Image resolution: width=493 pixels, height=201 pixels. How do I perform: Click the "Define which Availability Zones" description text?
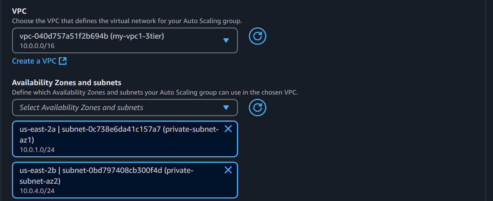pyautogui.click(x=155, y=92)
